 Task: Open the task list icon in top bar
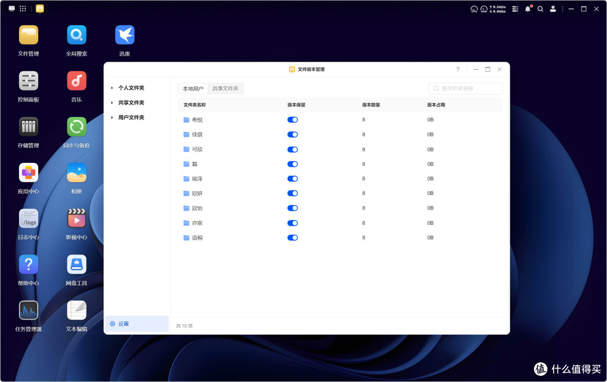point(515,9)
